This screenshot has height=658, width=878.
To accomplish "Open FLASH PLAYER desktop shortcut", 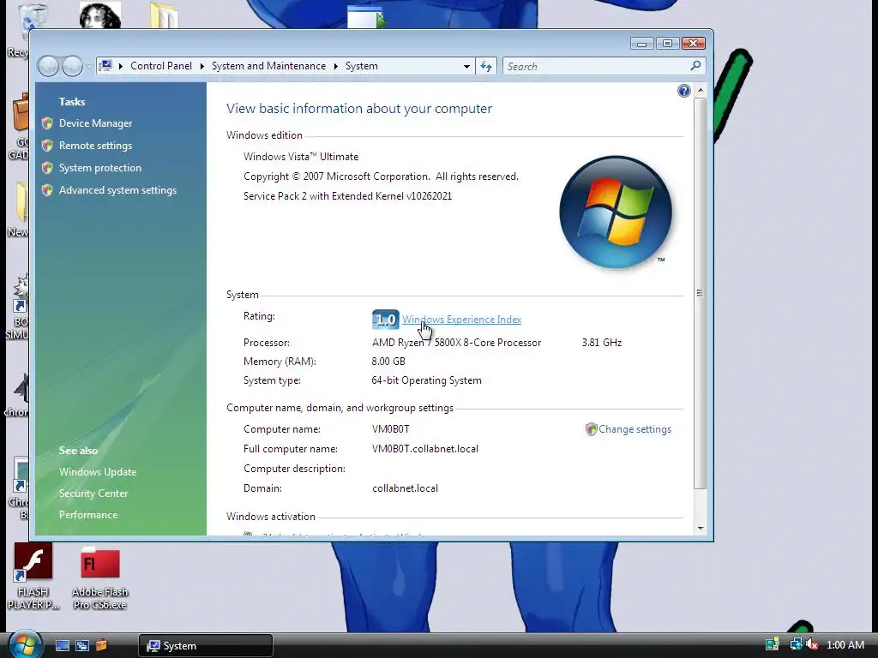I will [33, 577].
